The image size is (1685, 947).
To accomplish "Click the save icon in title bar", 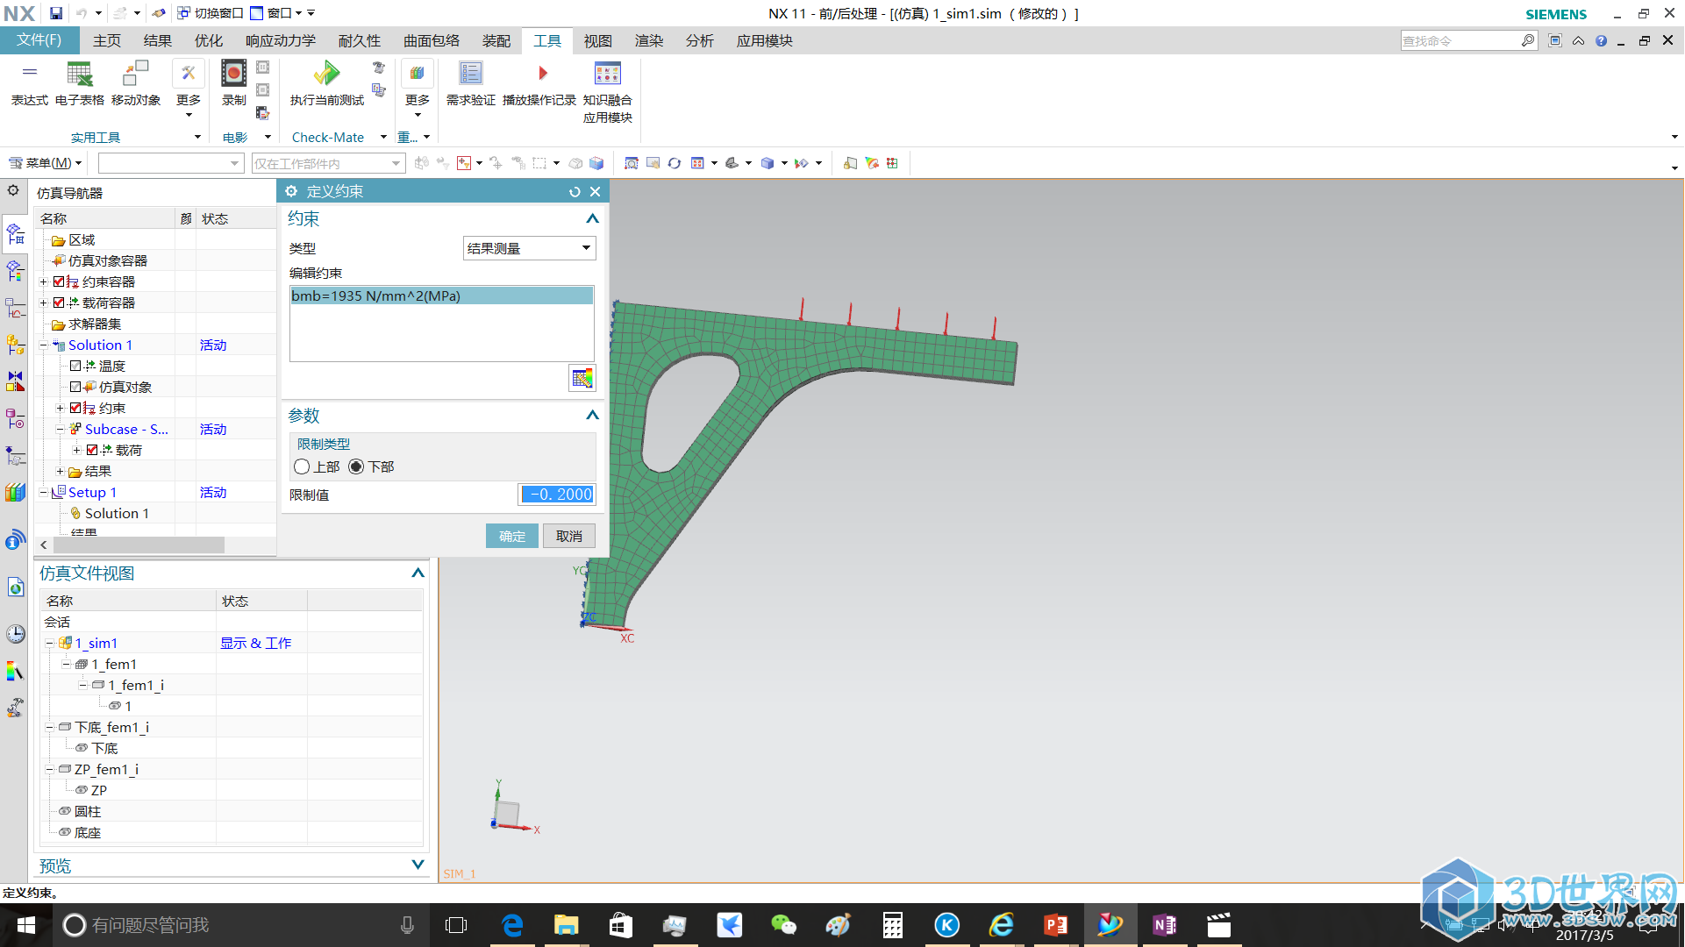I will click(56, 13).
